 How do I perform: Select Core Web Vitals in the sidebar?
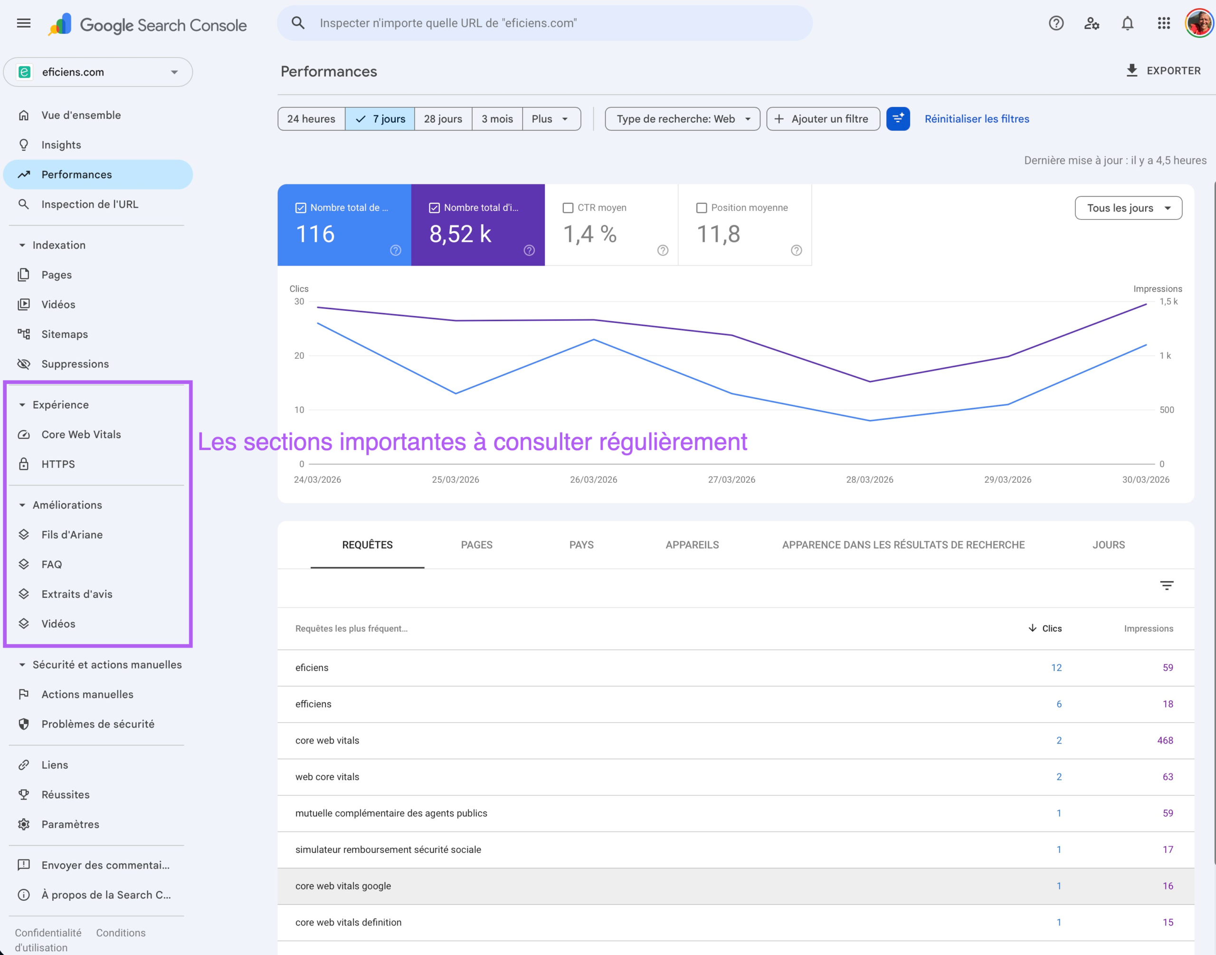[81, 434]
